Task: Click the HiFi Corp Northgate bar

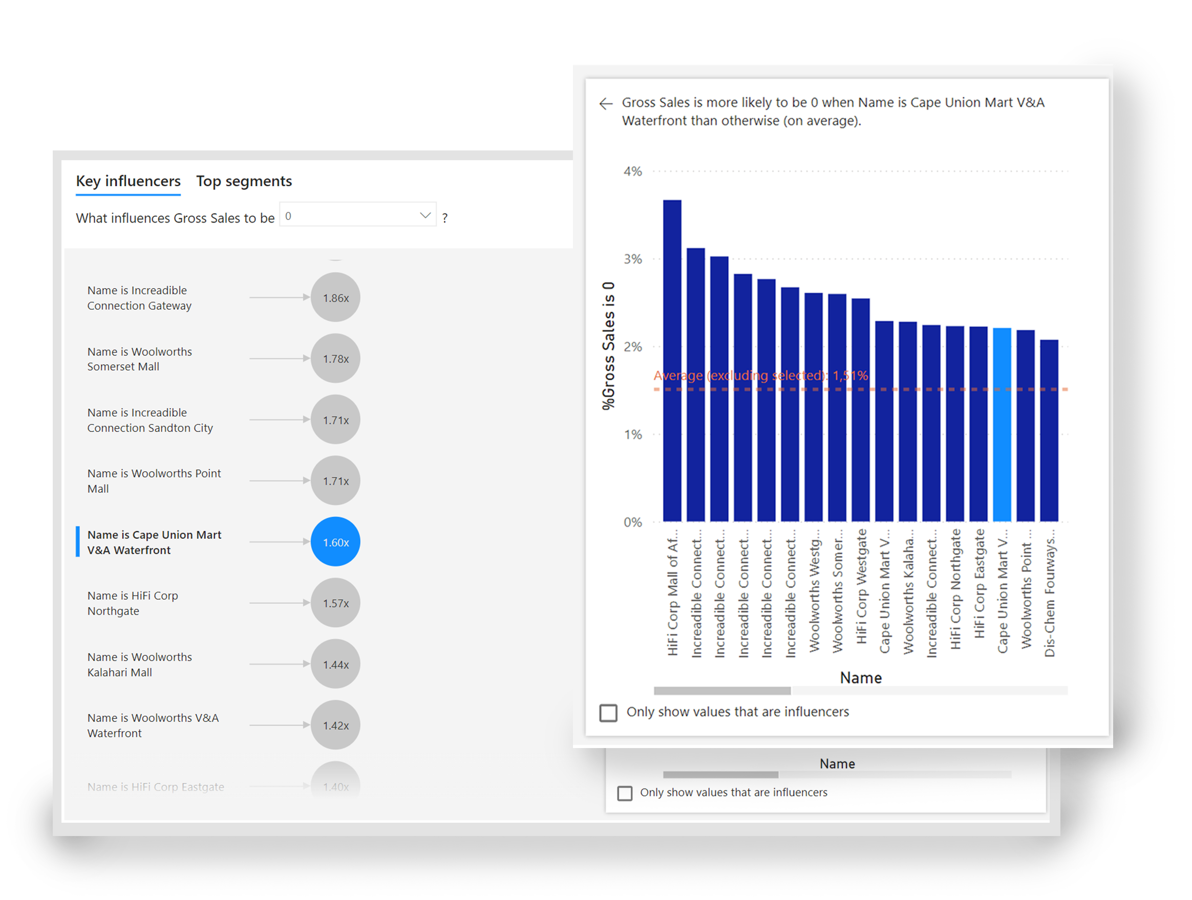Action: pyautogui.click(x=955, y=424)
